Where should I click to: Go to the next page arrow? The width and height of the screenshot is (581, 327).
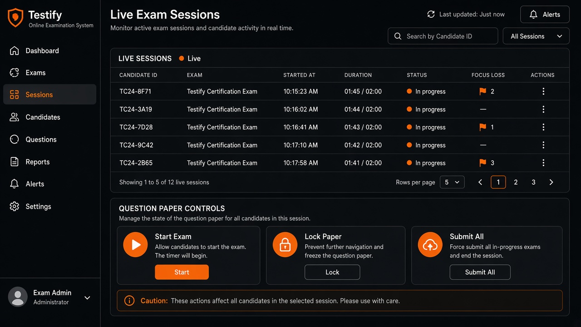click(551, 182)
